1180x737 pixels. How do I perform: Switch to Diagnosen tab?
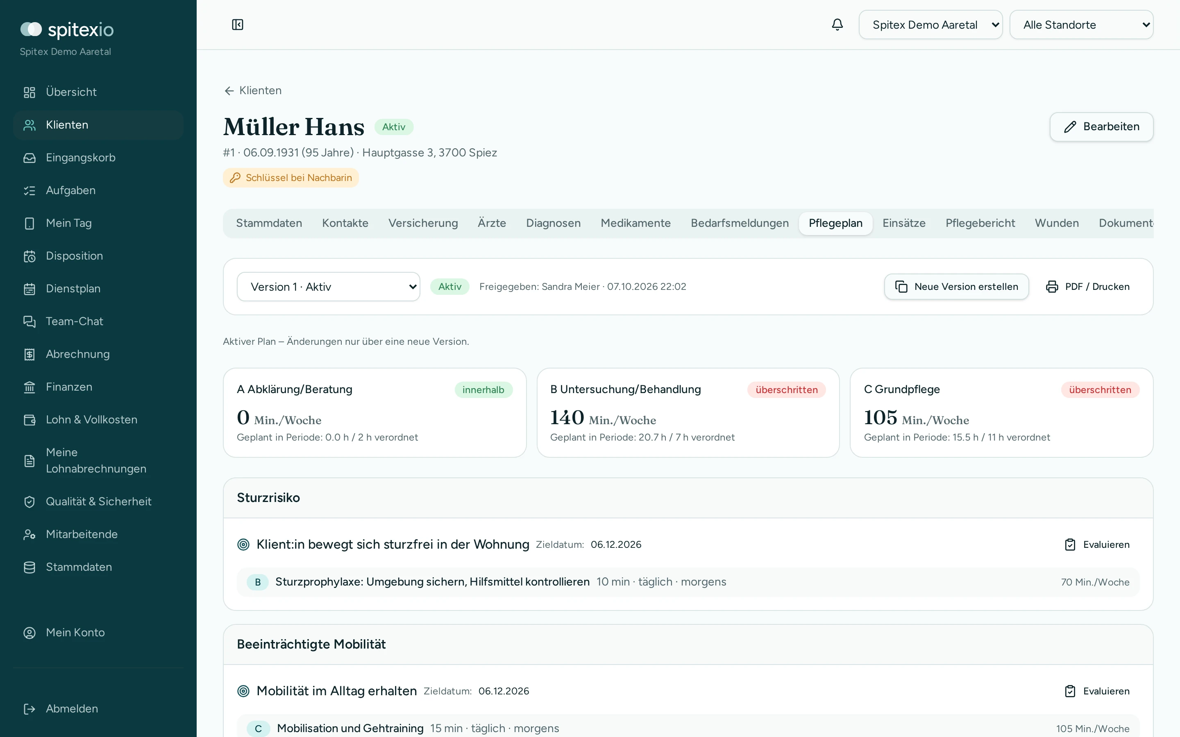tap(553, 223)
